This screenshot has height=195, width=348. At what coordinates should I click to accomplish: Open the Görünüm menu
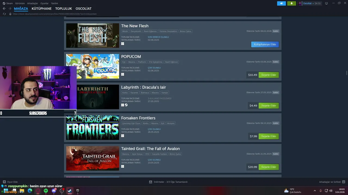pos(20,3)
